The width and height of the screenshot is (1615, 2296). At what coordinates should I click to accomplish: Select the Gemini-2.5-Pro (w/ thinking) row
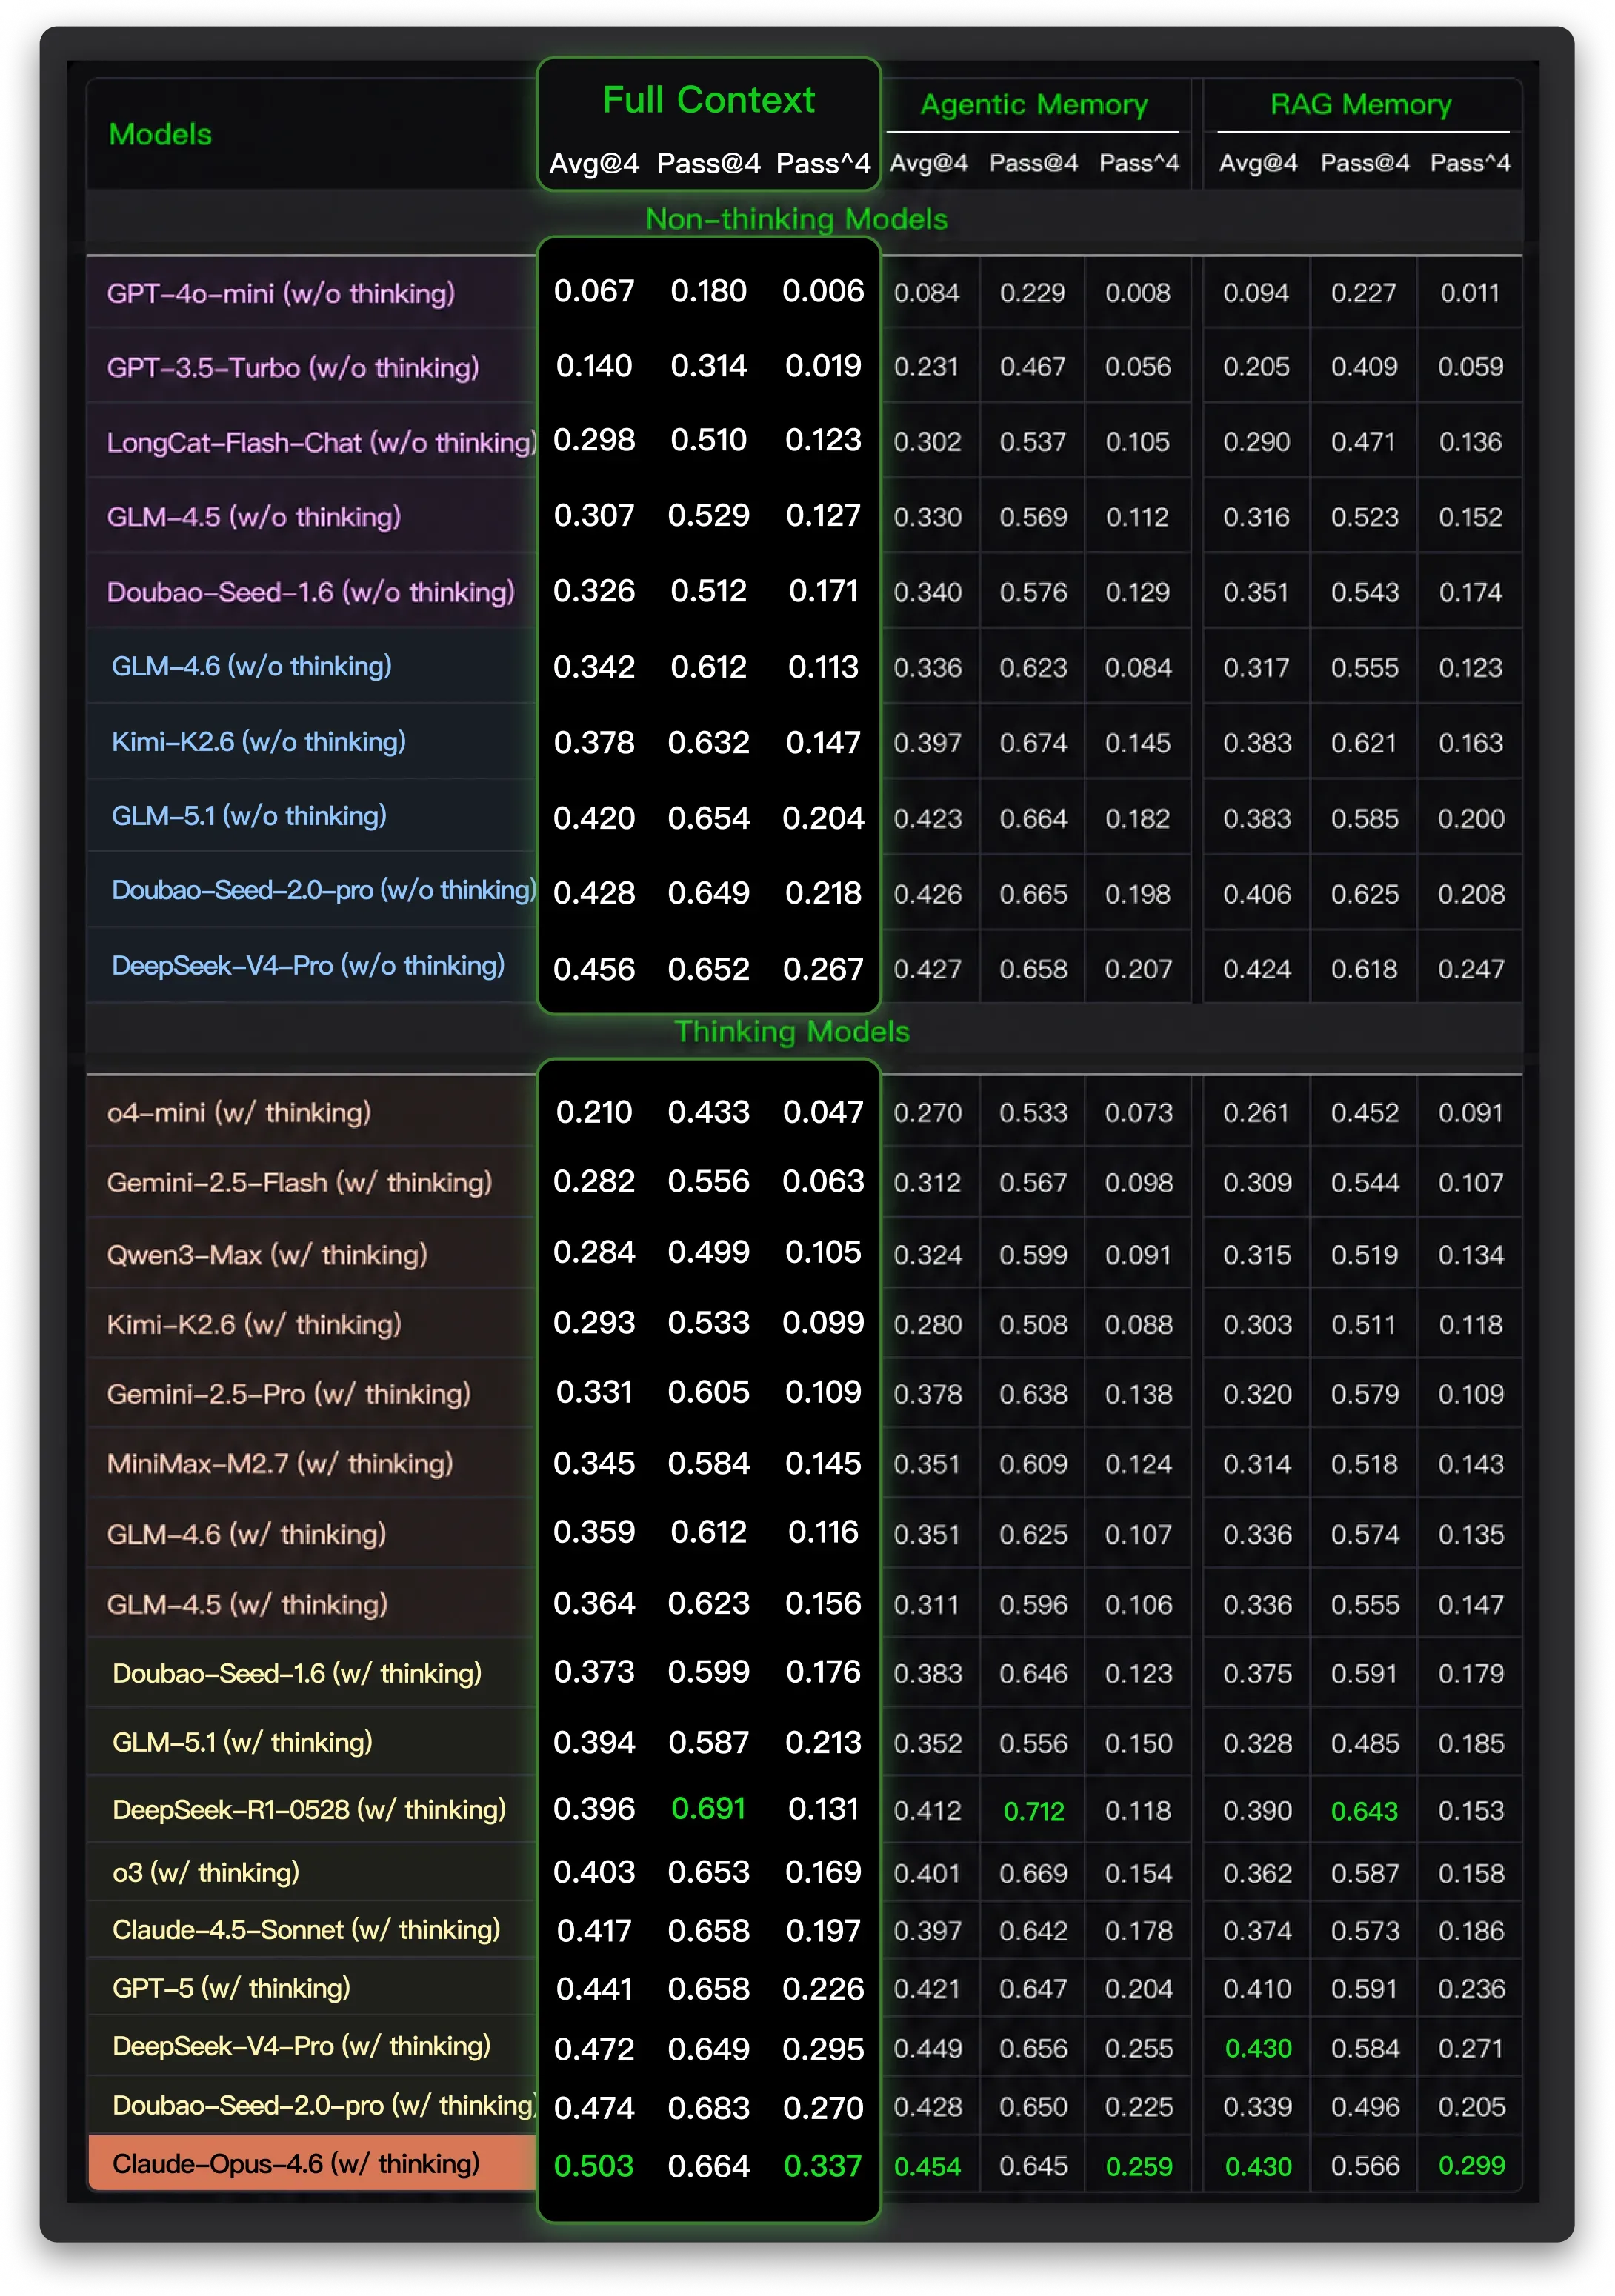point(804,1393)
